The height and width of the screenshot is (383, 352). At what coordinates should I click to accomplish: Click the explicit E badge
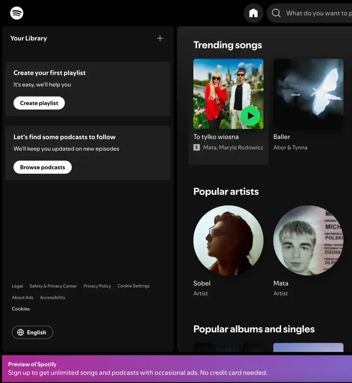click(x=197, y=147)
